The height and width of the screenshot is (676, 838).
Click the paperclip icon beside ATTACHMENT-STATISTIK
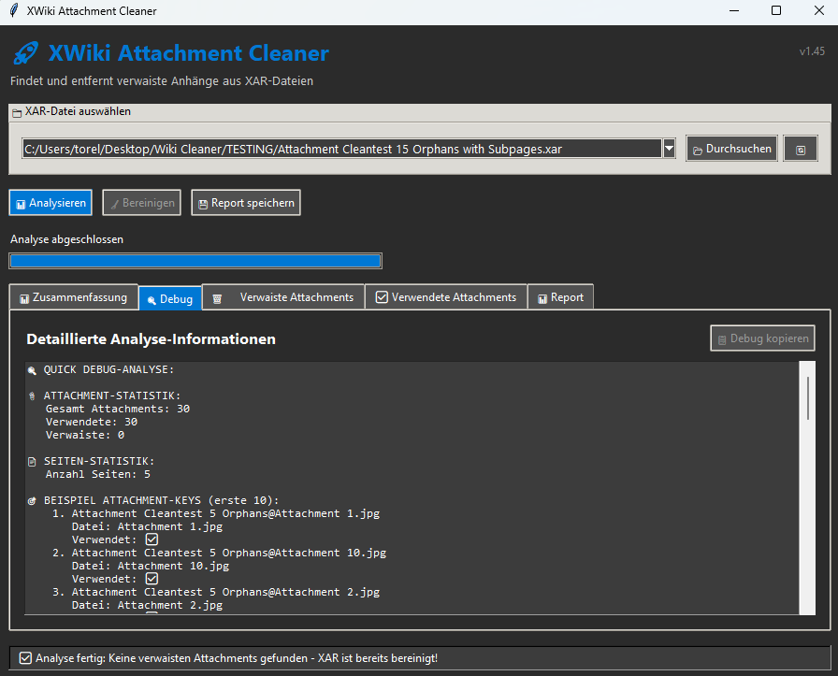point(32,396)
